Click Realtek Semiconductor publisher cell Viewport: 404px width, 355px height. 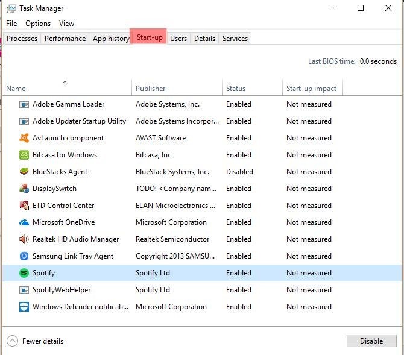click(x=172, y=239)
